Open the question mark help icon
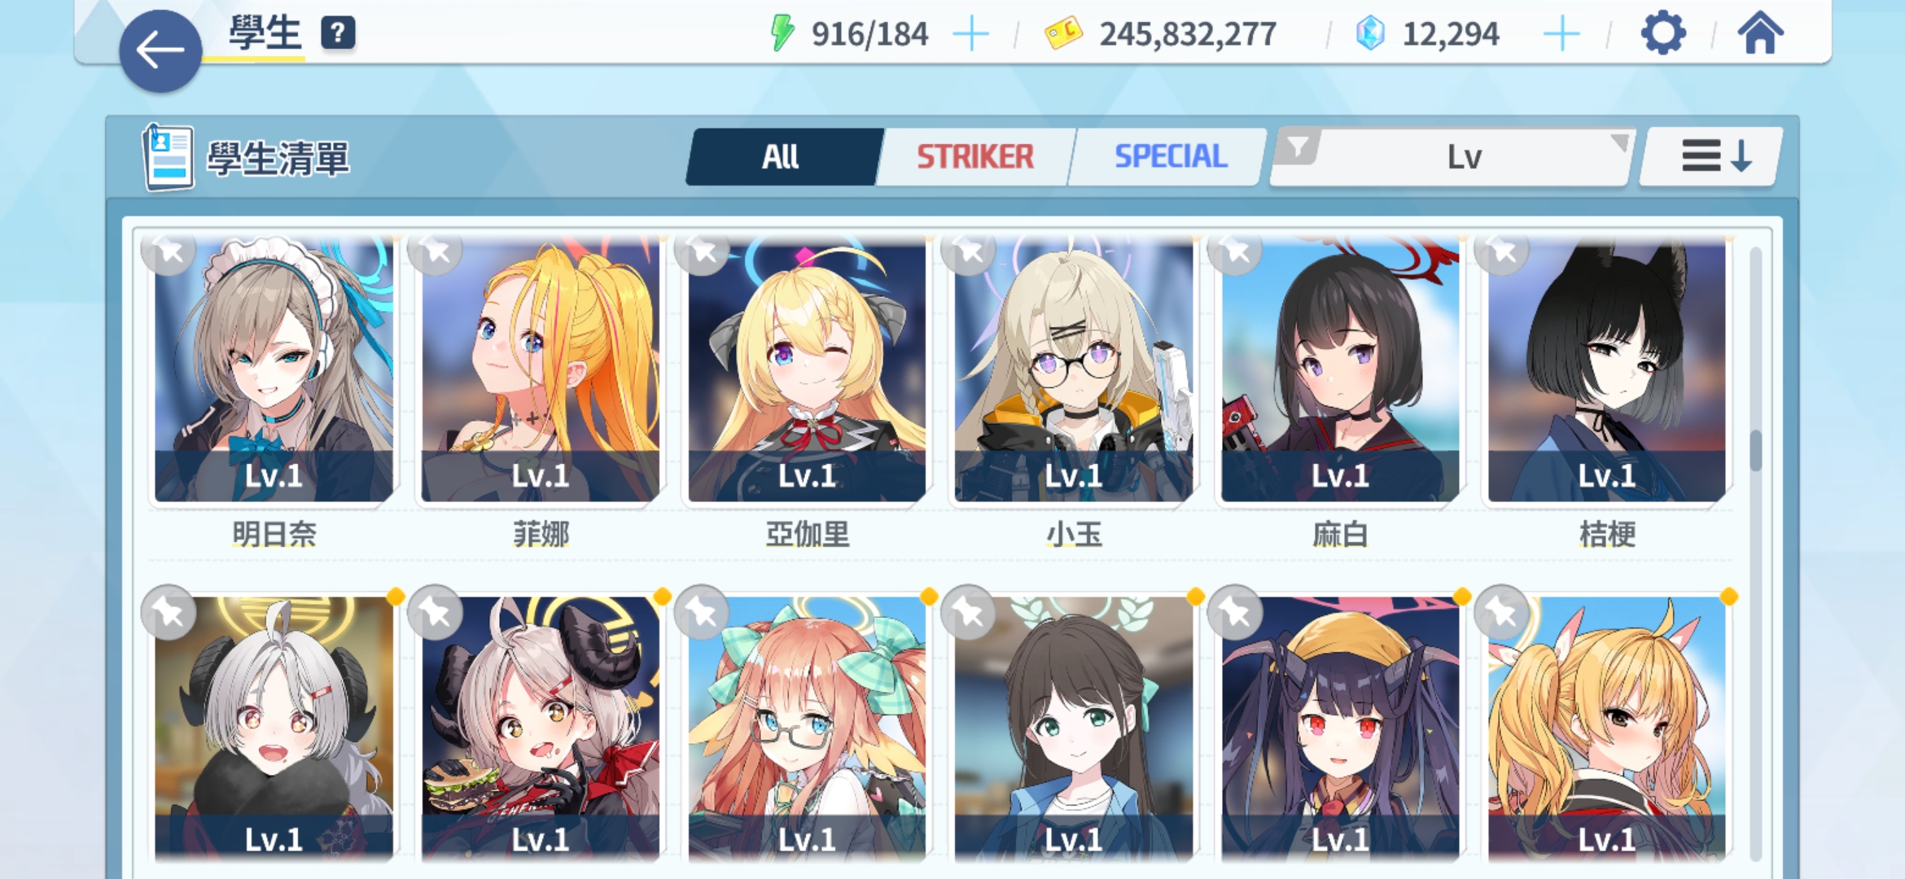 point(338,33)
